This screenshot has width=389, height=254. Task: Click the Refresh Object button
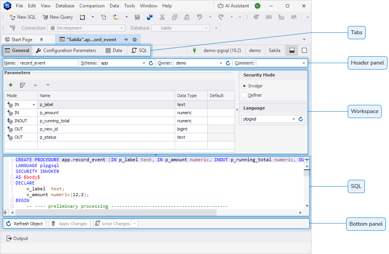(x=25, y=224)
